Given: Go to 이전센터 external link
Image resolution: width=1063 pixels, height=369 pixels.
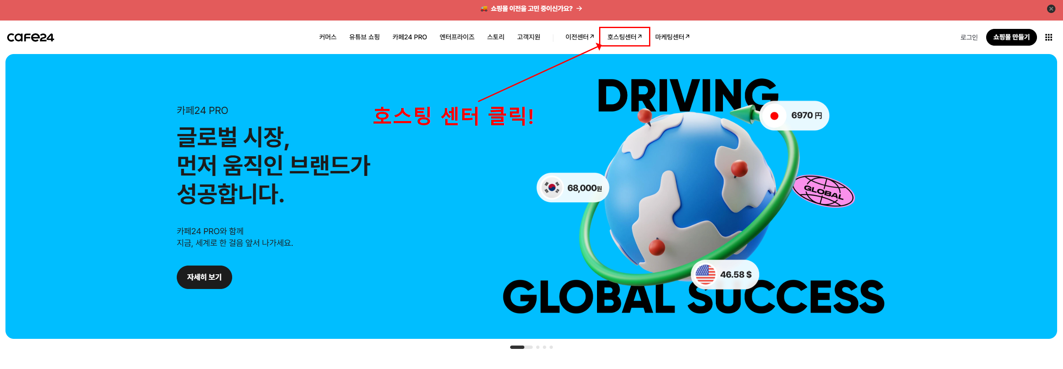Looking at the screenshot, I should click(579, 37).
